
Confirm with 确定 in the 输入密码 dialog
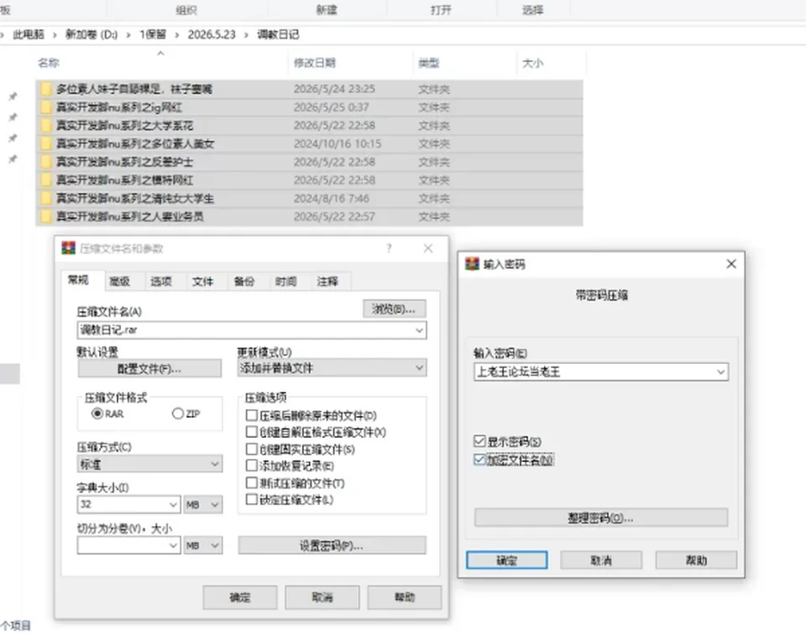[x=507, y=560]
